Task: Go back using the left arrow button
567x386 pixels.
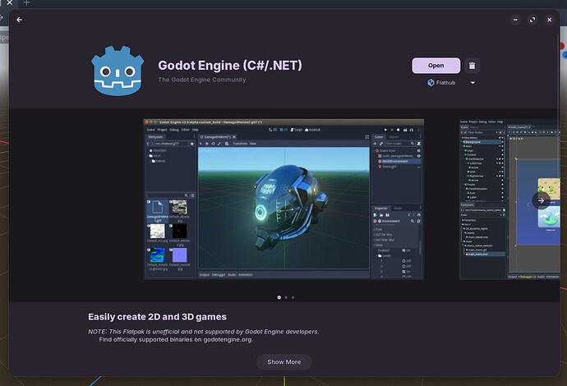Action: click(x=20, y=20)
